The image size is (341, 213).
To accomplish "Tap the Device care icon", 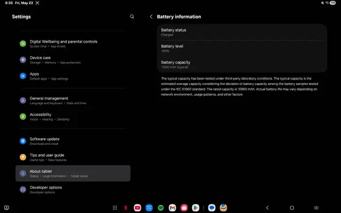I will click(23, 60).
